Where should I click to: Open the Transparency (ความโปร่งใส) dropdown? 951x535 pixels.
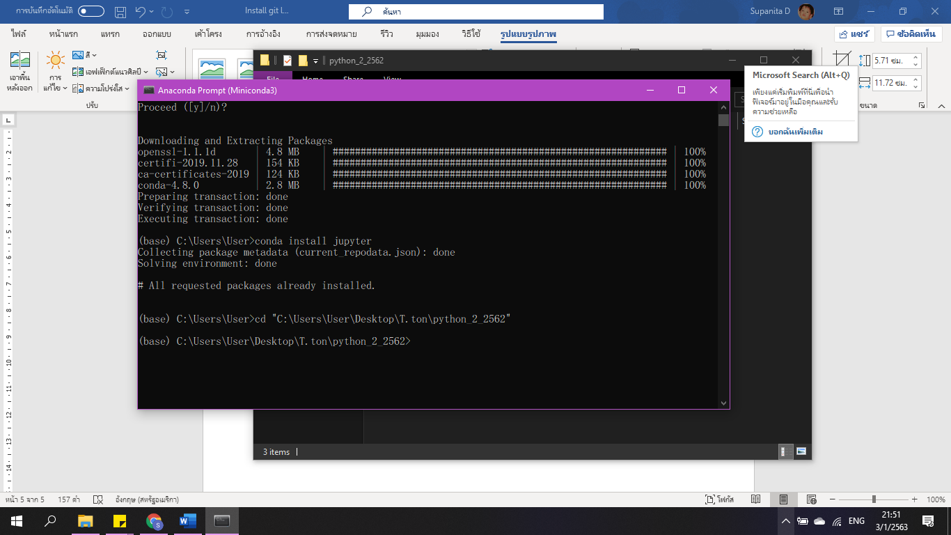[100, 88]
